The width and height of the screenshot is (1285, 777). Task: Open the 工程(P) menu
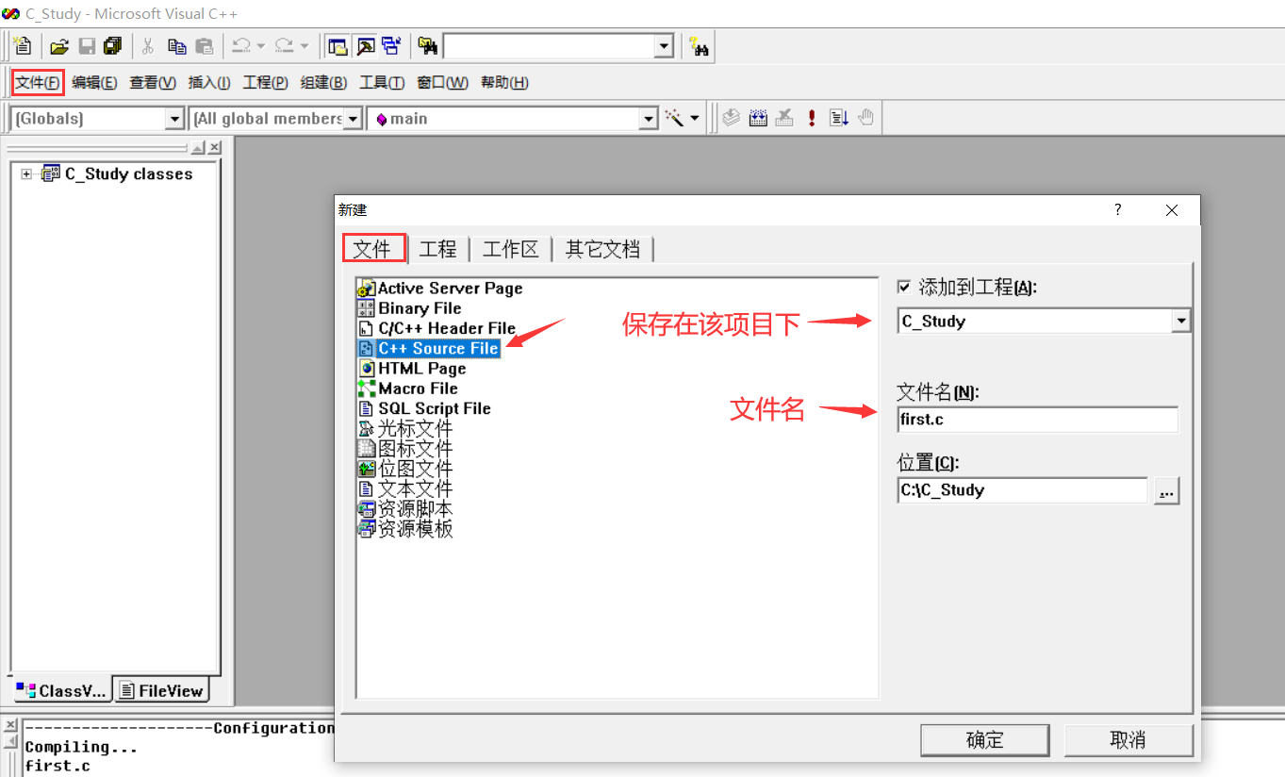click(265, 83)
